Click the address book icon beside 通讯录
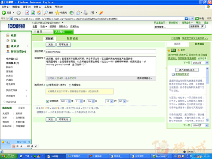 coord(8,46)
